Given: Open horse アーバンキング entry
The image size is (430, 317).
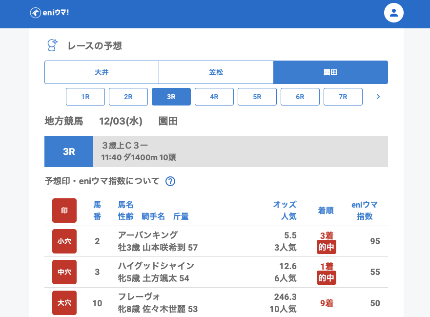Looking at the screenshot, I should click(148, 235).
